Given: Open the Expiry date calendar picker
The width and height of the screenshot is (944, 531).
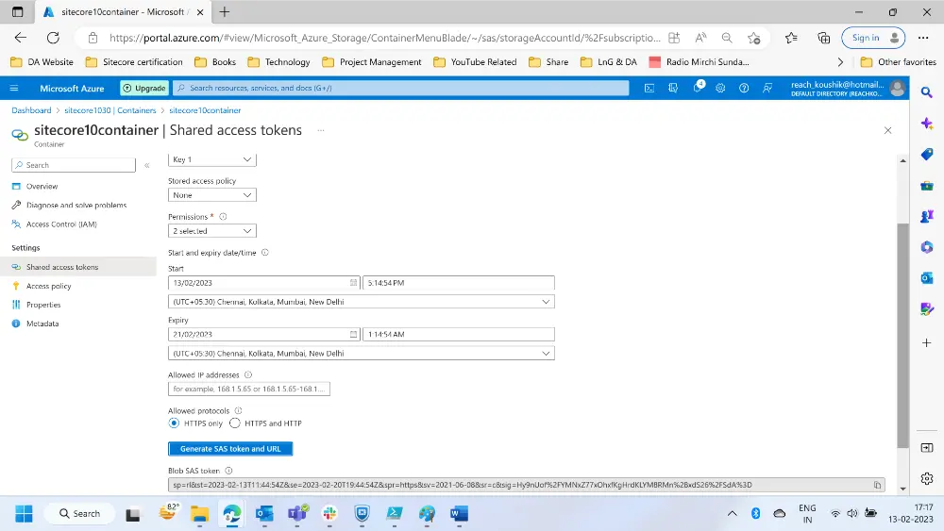Looking at the screenshot, I should [353, 335].
